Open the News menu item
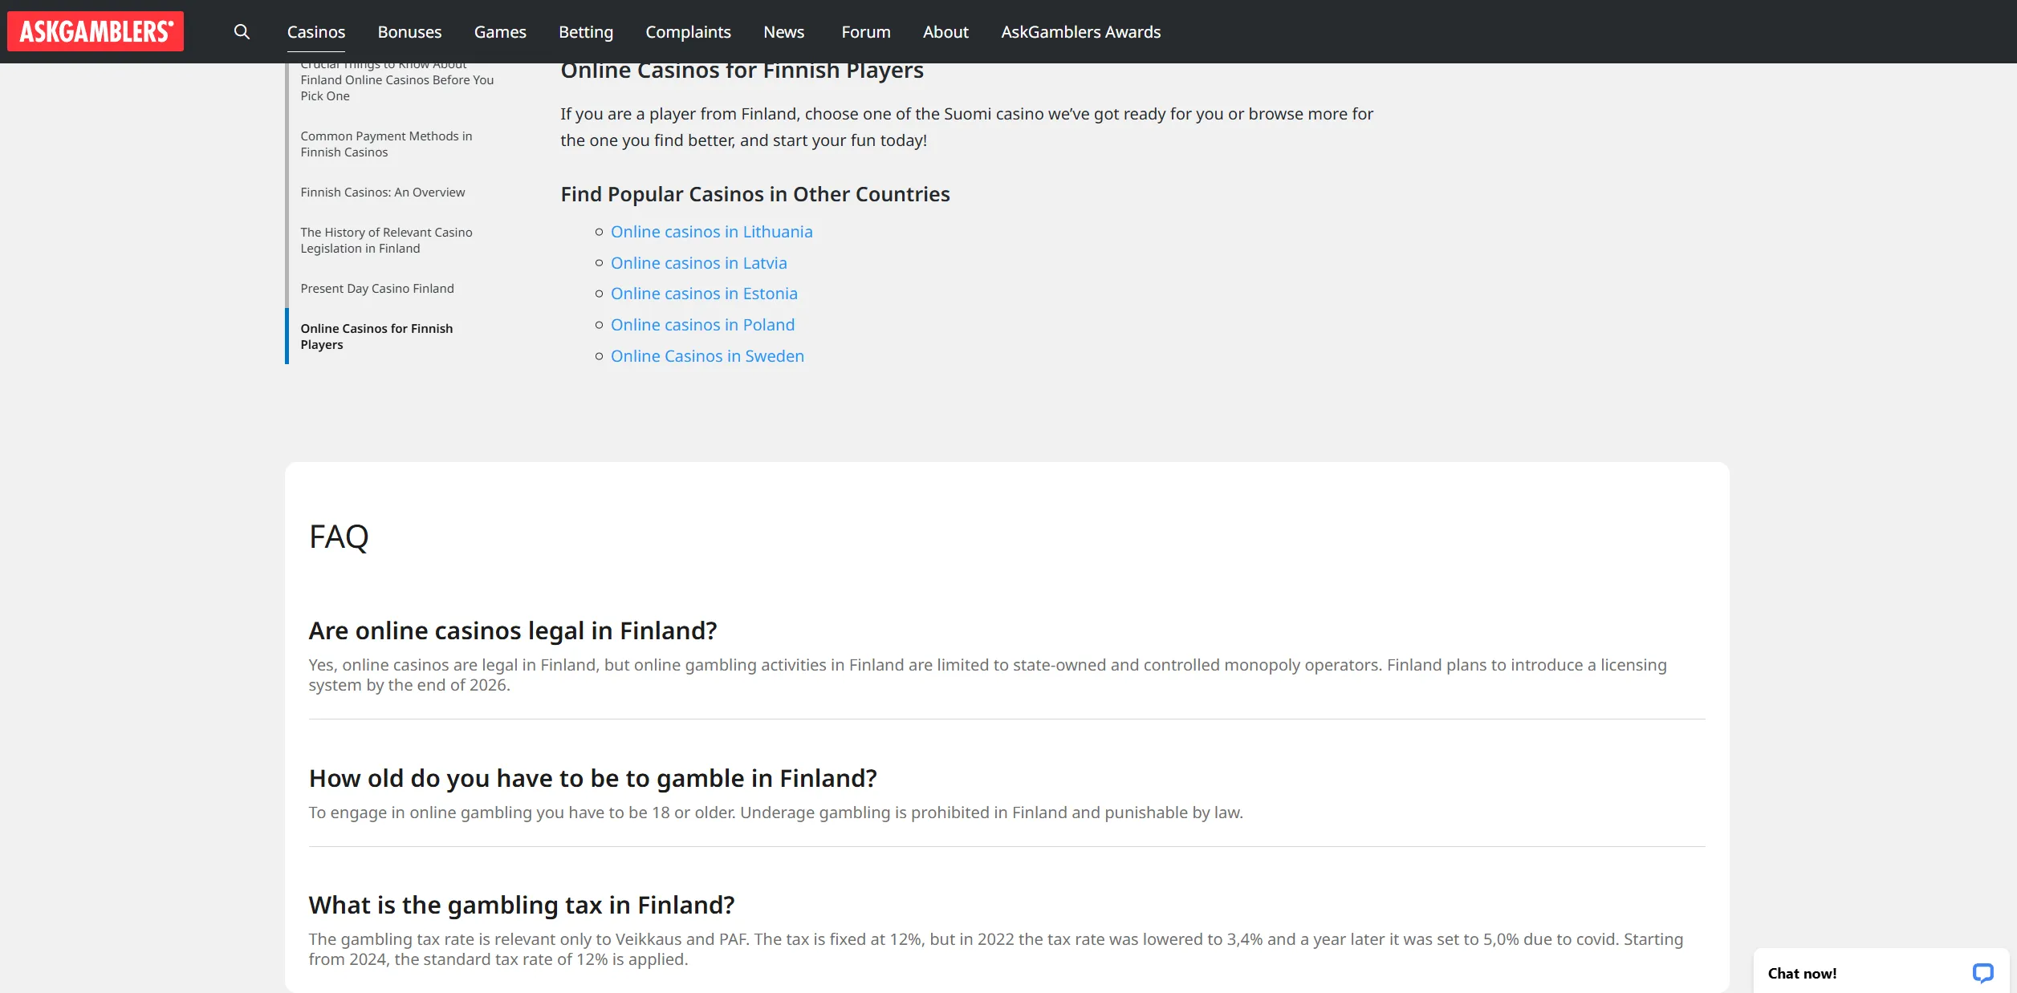 click(783, 32)
